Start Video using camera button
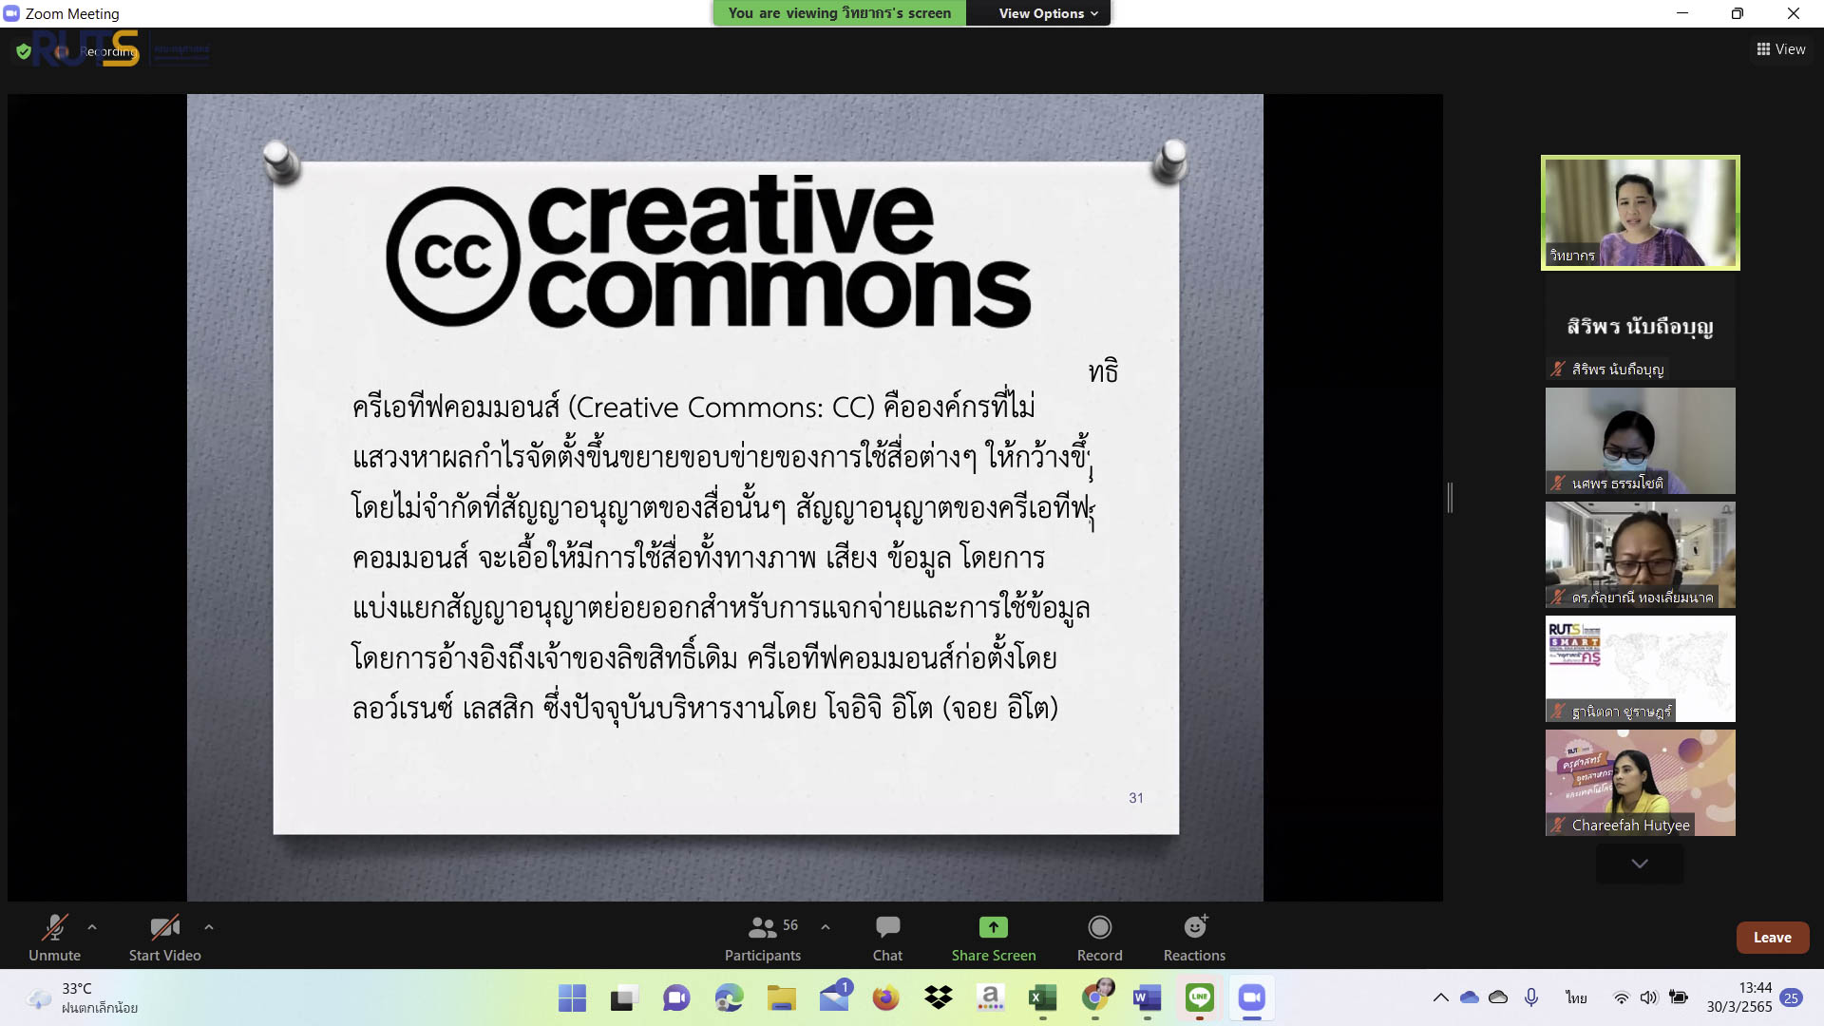The image size is (1824, 1026). pos(164,937)
